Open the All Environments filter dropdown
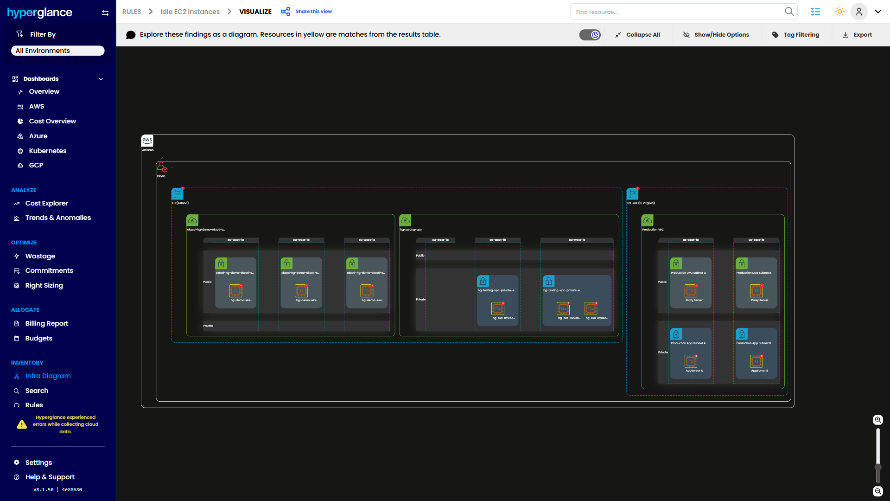 pyautogui.click(x=58, y=51)
